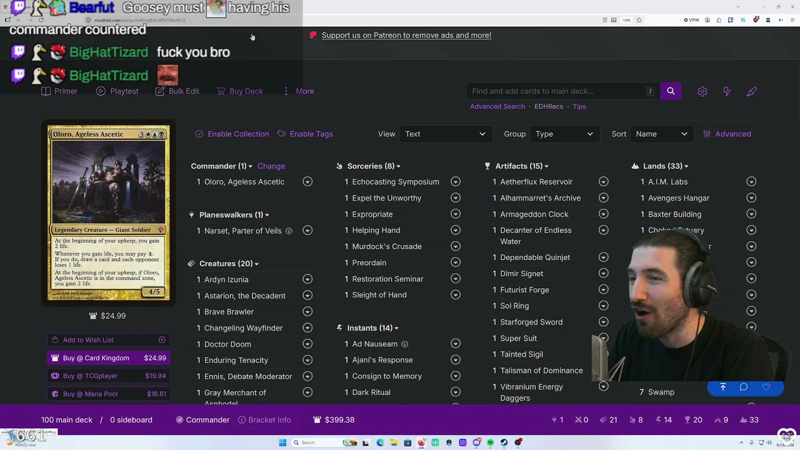Toggle Enable Tags
Viewport: 800px width, 450px height.
tap(305, 134)
